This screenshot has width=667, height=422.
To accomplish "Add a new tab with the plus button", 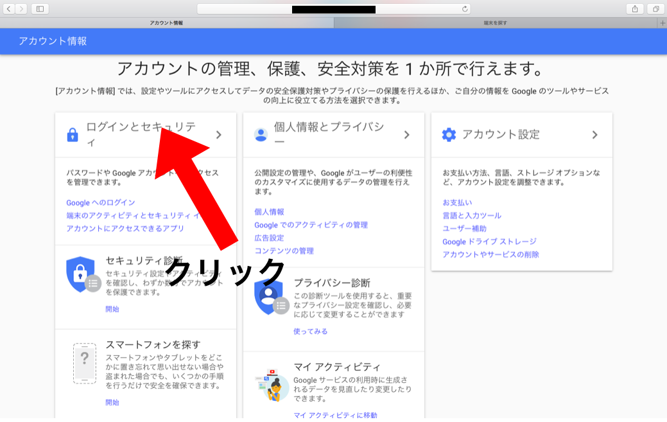I will pos(663,23).
